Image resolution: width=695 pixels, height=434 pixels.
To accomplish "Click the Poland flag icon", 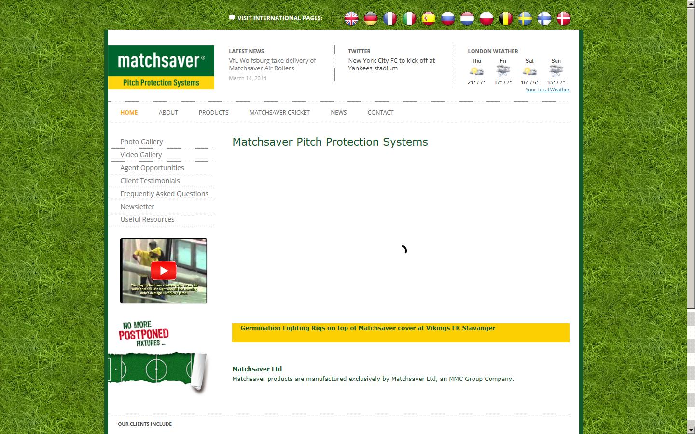I will 486,18.
